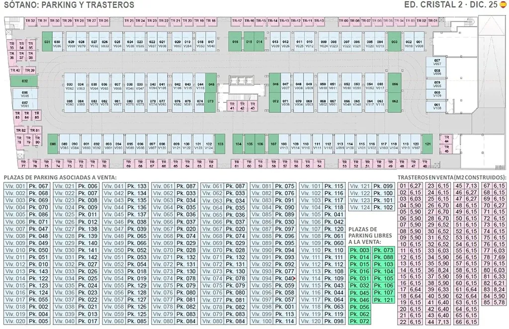
Task: Select storage room TR 41 on floor plan
Action: 232,105
